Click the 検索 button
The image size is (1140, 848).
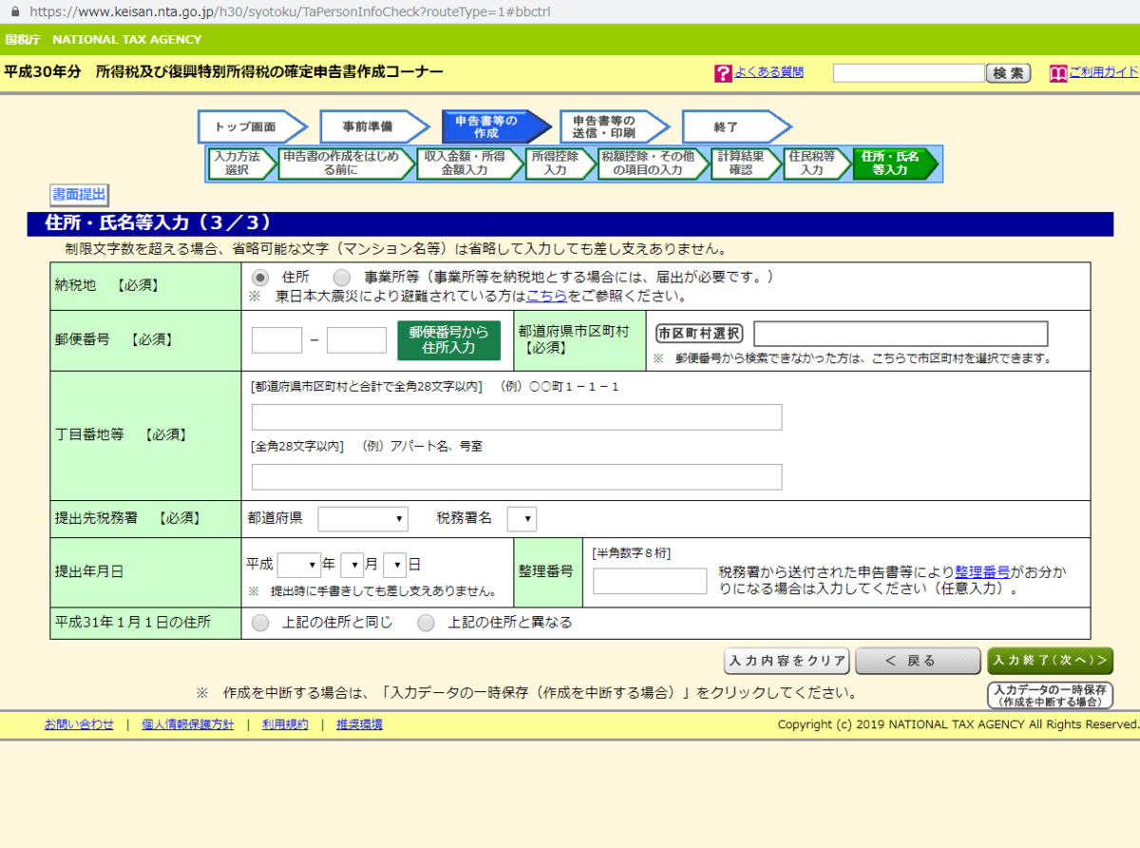click(x=1008, y=73)
